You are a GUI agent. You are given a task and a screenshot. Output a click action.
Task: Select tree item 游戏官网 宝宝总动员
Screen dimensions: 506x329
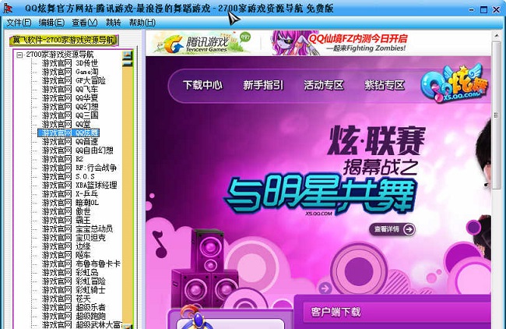pos(77,228)
